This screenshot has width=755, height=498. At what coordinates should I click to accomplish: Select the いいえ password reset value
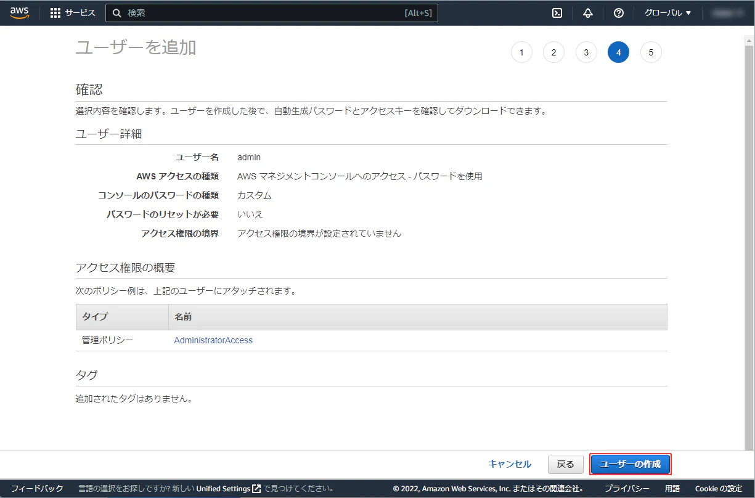click(x=250, y=214)
